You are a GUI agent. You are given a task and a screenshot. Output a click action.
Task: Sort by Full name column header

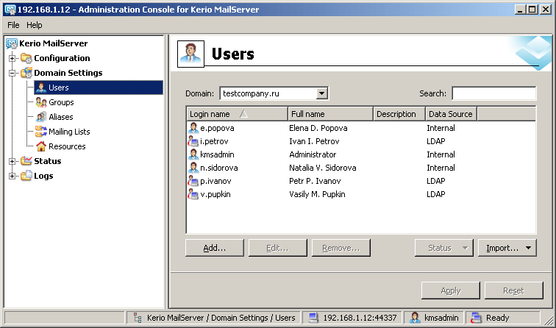[x=330, y=114]
